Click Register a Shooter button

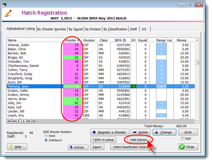tap(110, 132)
